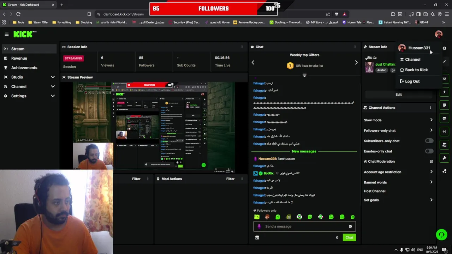Open browser extensions puzzle icon
This screenshot has height=254, width=452.
393,14
